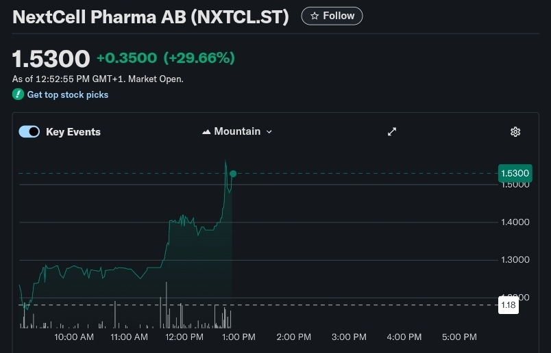The image size is (551, 353).
Task: Click the 12:00 PM time axis label
Action: point(184,337)
